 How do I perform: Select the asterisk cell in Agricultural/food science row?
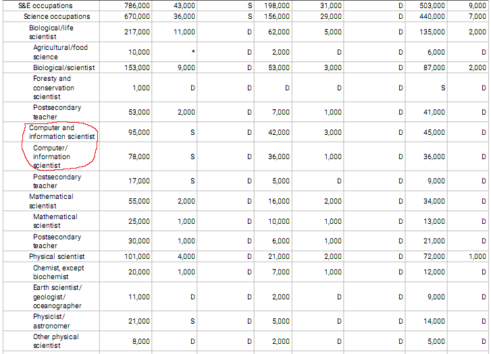[193, 52]
